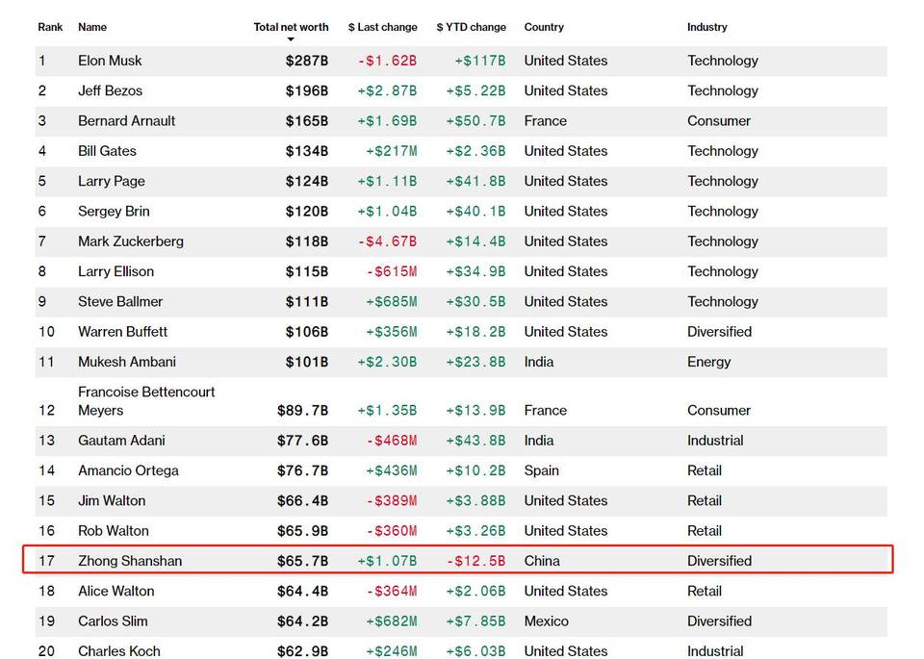The width and height of the screenshot is (924, 659).
Task: Click the Rank column header
Action: pos(50,27)
